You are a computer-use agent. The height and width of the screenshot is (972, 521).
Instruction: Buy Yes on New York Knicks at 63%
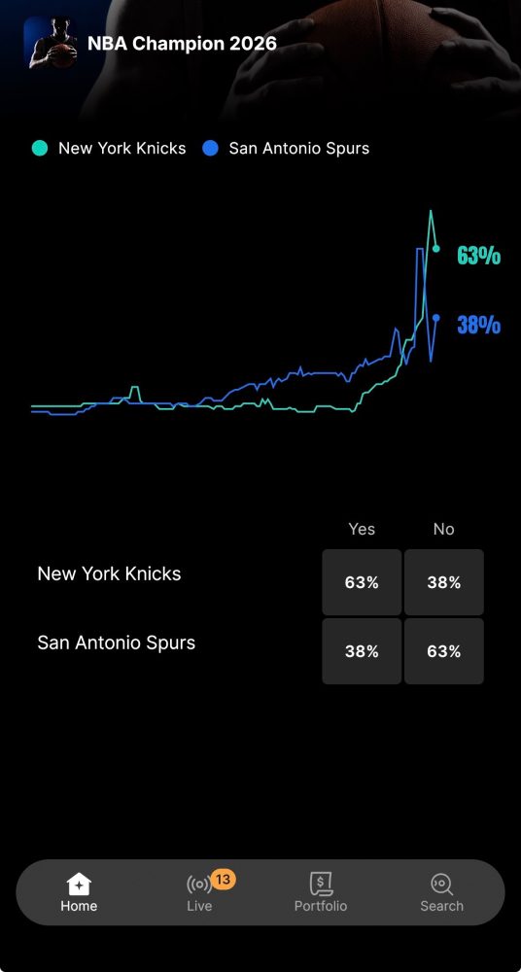tap(362, 582)
